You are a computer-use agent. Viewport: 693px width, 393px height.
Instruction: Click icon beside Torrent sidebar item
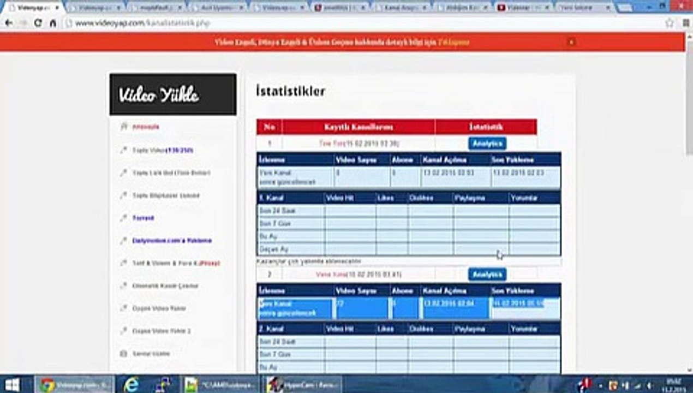click(123, 218)
